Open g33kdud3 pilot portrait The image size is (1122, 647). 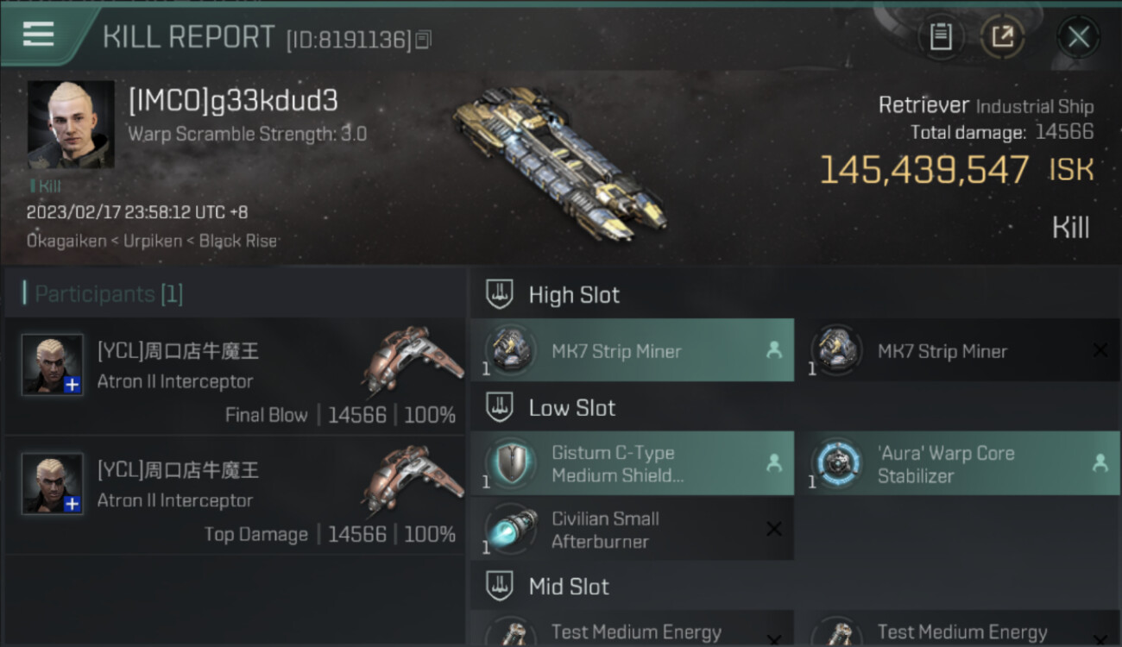pos(71,124)
